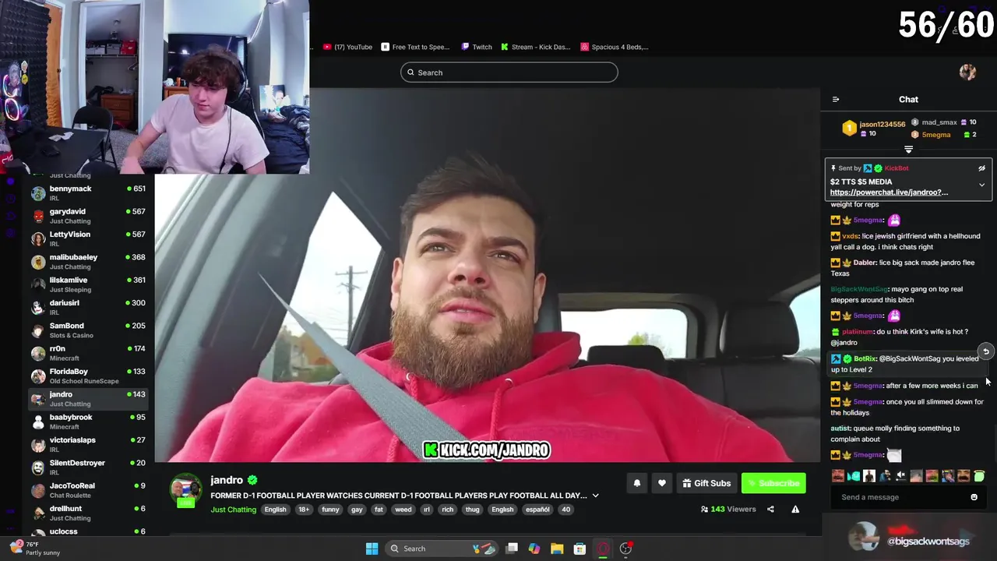
Task: Switch to the YouTube browser tab
Action: [x=347, y=47]
